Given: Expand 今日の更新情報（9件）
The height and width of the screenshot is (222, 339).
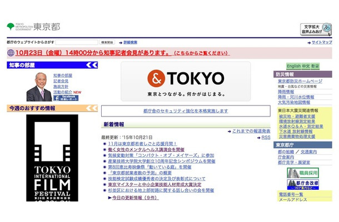Looking at the screenshot, I should pos(136,198).
